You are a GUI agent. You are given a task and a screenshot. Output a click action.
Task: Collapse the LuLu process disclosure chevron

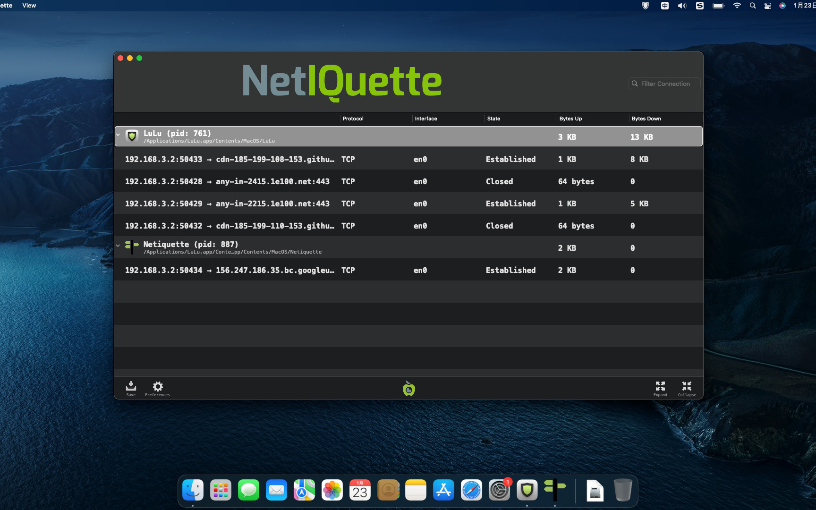tap(118, 135)
